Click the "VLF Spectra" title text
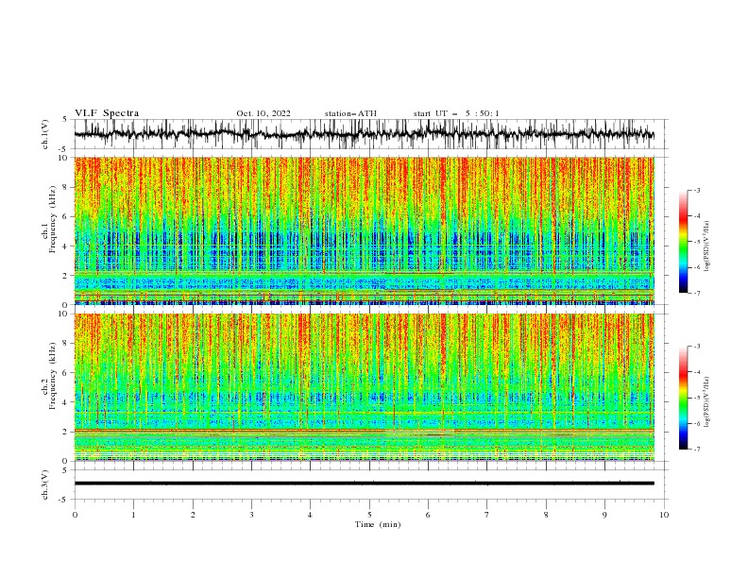This screenshot has height=578, width=748. 107,113
